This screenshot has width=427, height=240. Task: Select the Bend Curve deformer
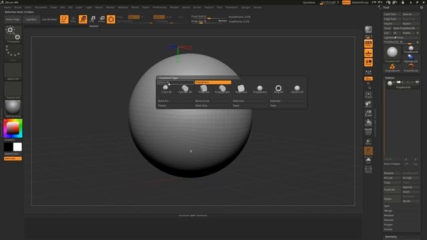[x=213, y=101]
